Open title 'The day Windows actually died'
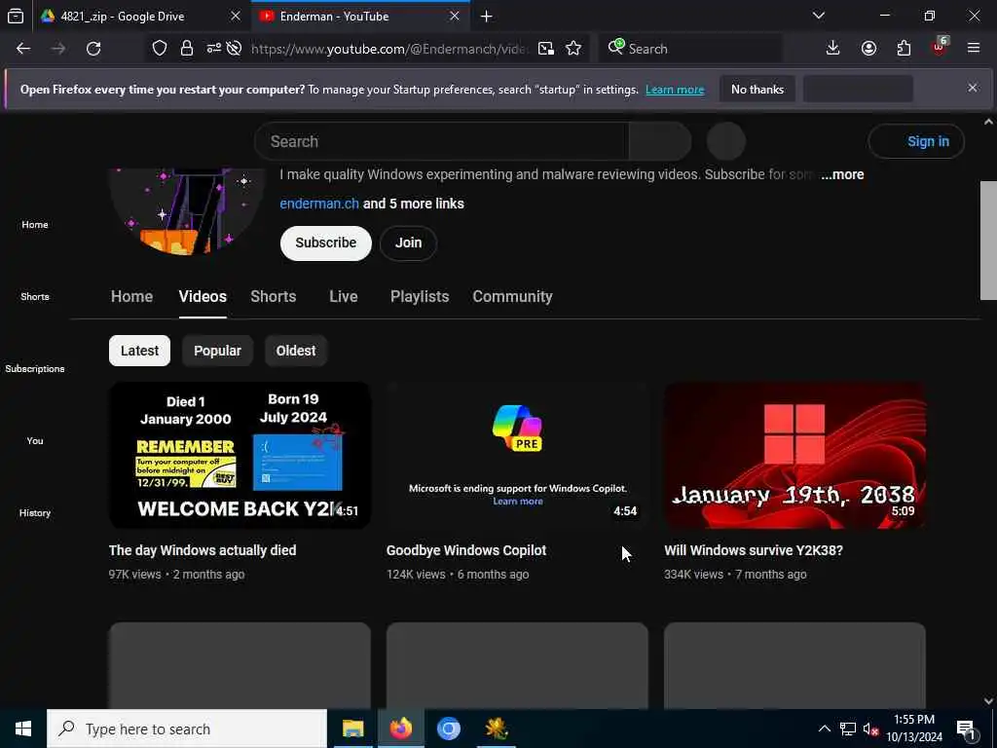Screen dimensions: 997x748 coord(203,551)
